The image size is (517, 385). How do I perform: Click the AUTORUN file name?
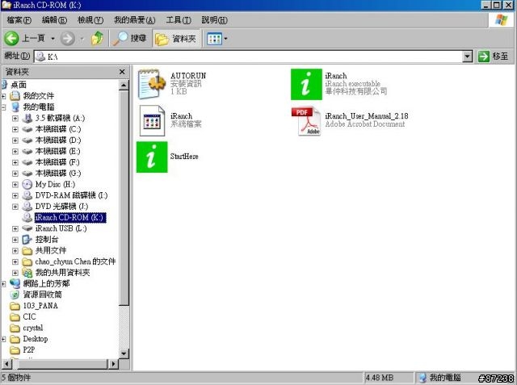tap(188, 76)
